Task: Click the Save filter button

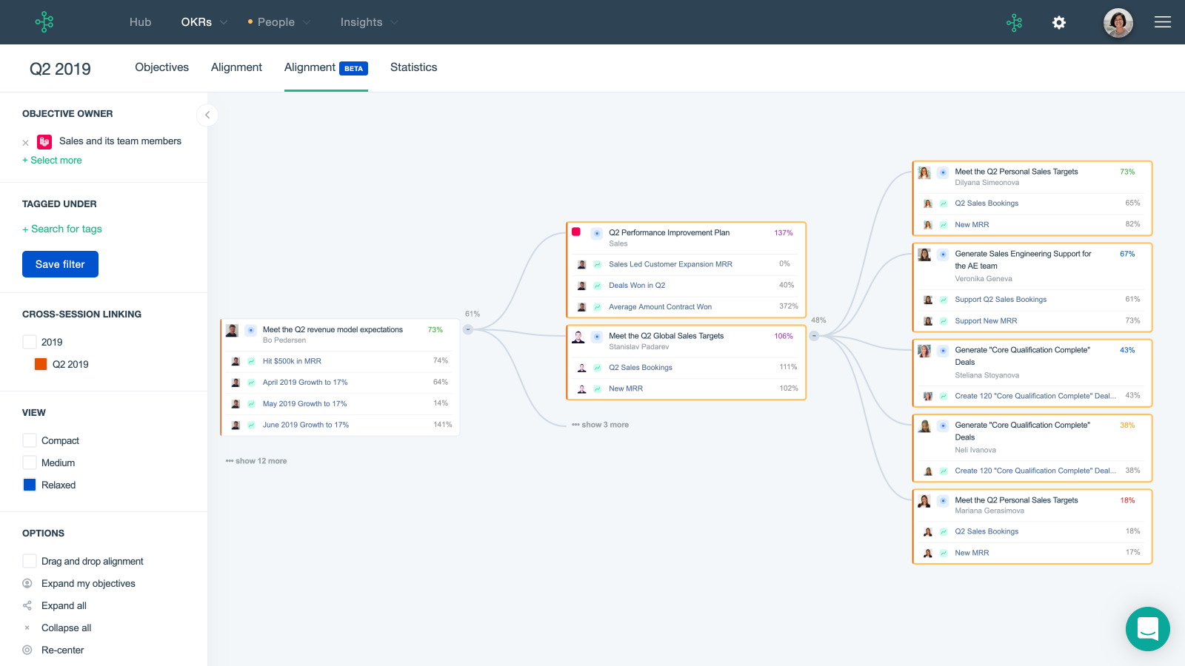Action: point(60,264)
